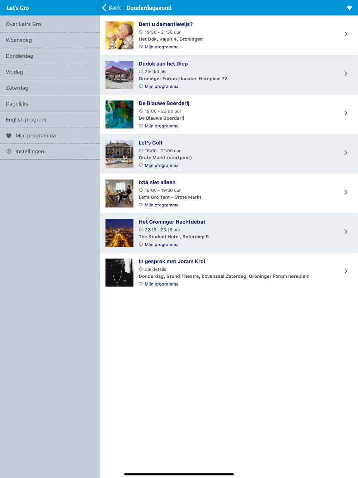Open the In gesprek met Joram Krol title
358x478 pixels.
click(x=172, y=262)
